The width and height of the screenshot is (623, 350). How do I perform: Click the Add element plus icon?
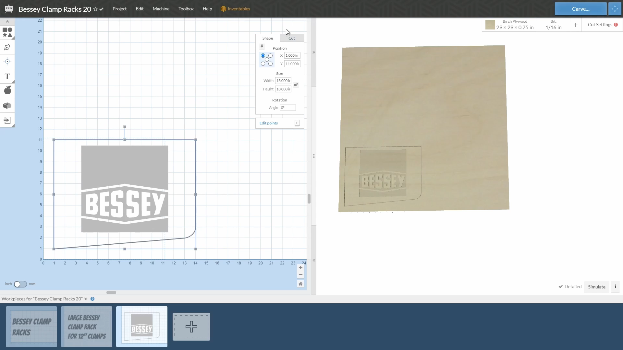(191, 326)
